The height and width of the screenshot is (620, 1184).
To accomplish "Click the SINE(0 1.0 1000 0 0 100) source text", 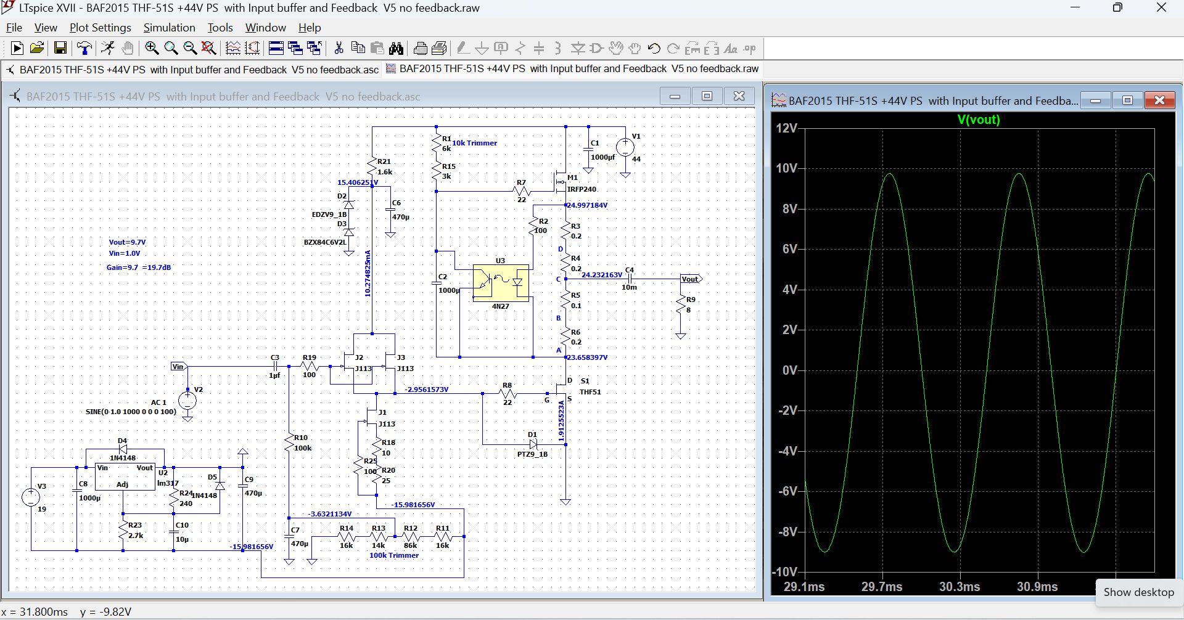I will pyautogui.click(x=131, y=412).
